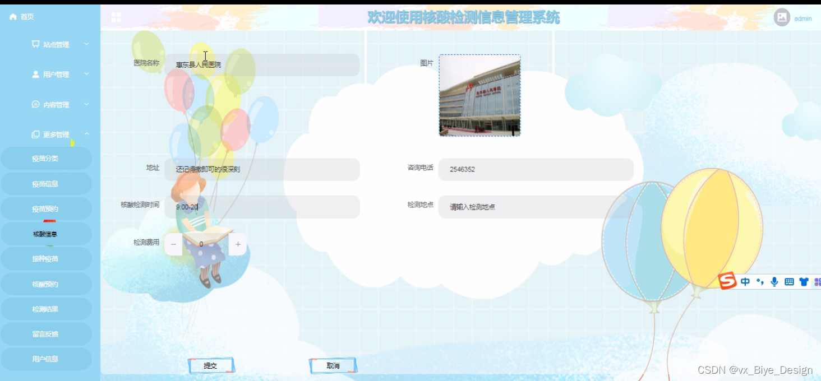
Task: Toggle the sidebar grid icon in header
Action: (116, 17)
